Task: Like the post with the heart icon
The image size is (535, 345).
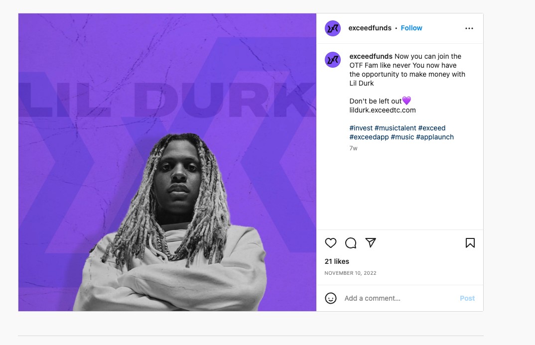Action: 330,243
